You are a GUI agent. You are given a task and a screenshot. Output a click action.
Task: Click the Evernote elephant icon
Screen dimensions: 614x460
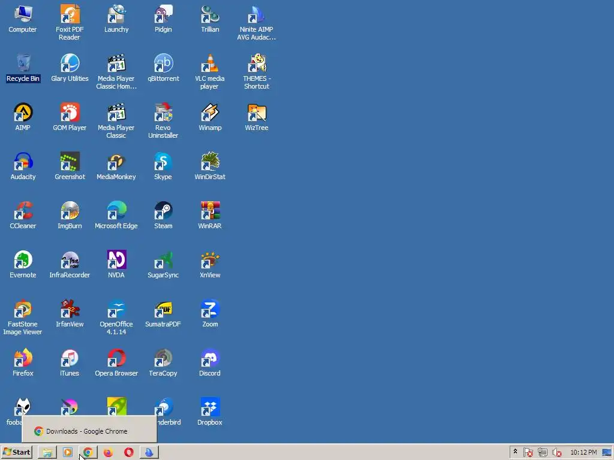click(x=23, y=264)
